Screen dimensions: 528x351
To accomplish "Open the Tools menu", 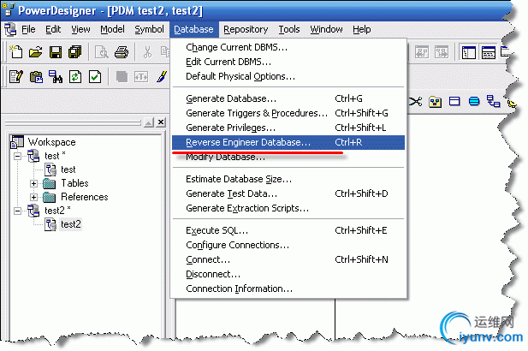I will click(x=289, y=30).
